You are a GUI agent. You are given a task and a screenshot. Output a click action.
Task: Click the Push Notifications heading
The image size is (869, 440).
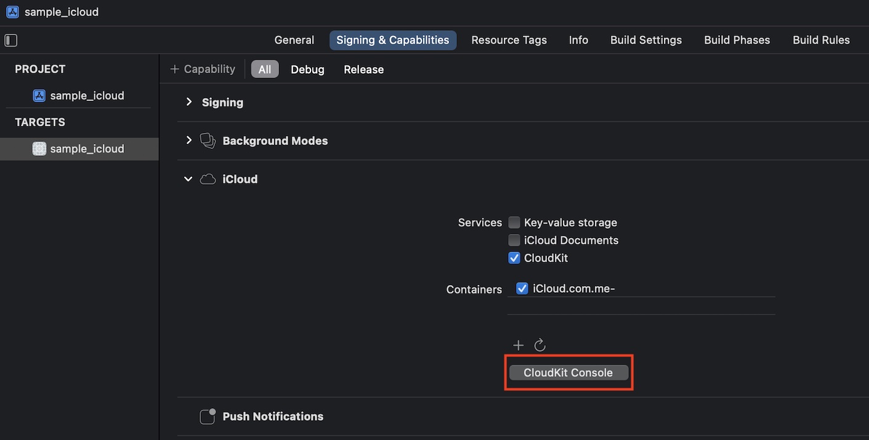(x=273, y=416)
